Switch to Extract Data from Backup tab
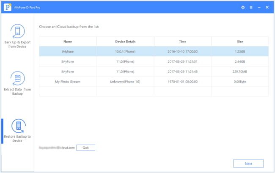 pos(17,91)
